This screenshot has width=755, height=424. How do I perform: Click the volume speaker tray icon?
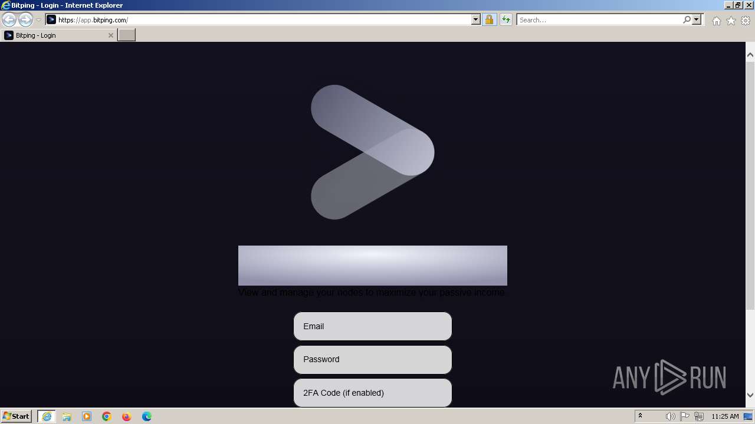[x=670, y=416]
